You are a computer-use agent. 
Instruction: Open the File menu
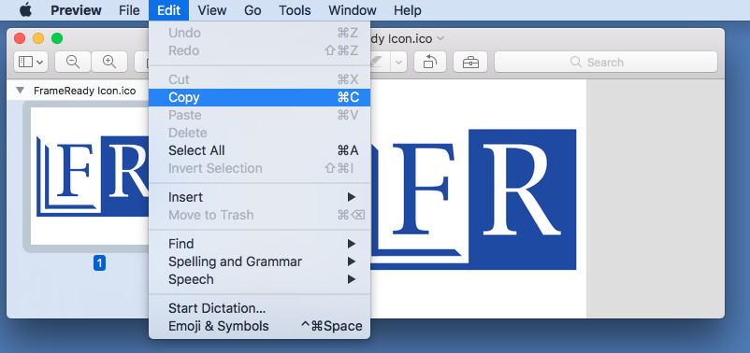point(129,10)
